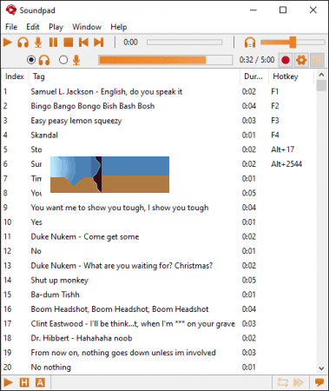Screen dimensions: 329x391
Task: Select 'Duke Nukem - Come get some'
Action: 158,236
